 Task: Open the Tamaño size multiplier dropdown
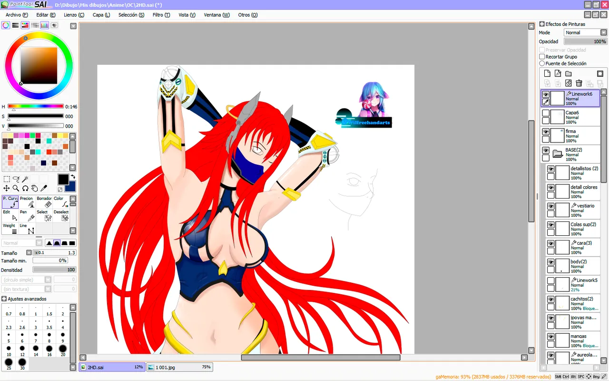[x=29, y=253]
